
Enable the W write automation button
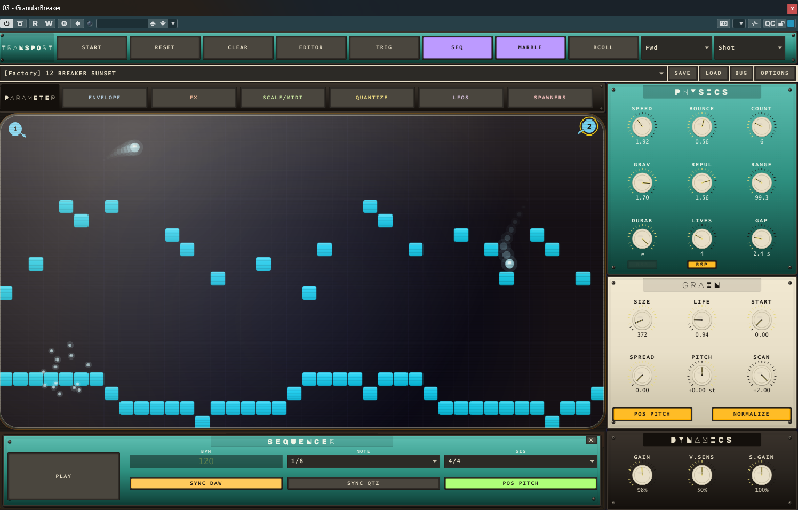(x=49, y=23)
